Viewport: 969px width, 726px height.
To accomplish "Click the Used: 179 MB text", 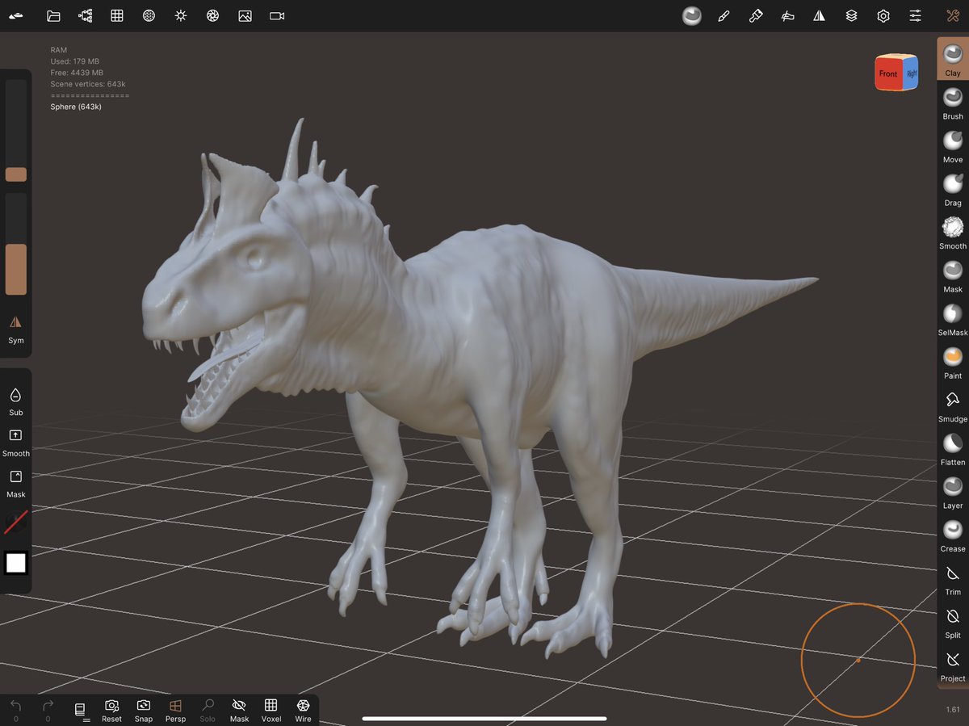I will pos(74,61).
